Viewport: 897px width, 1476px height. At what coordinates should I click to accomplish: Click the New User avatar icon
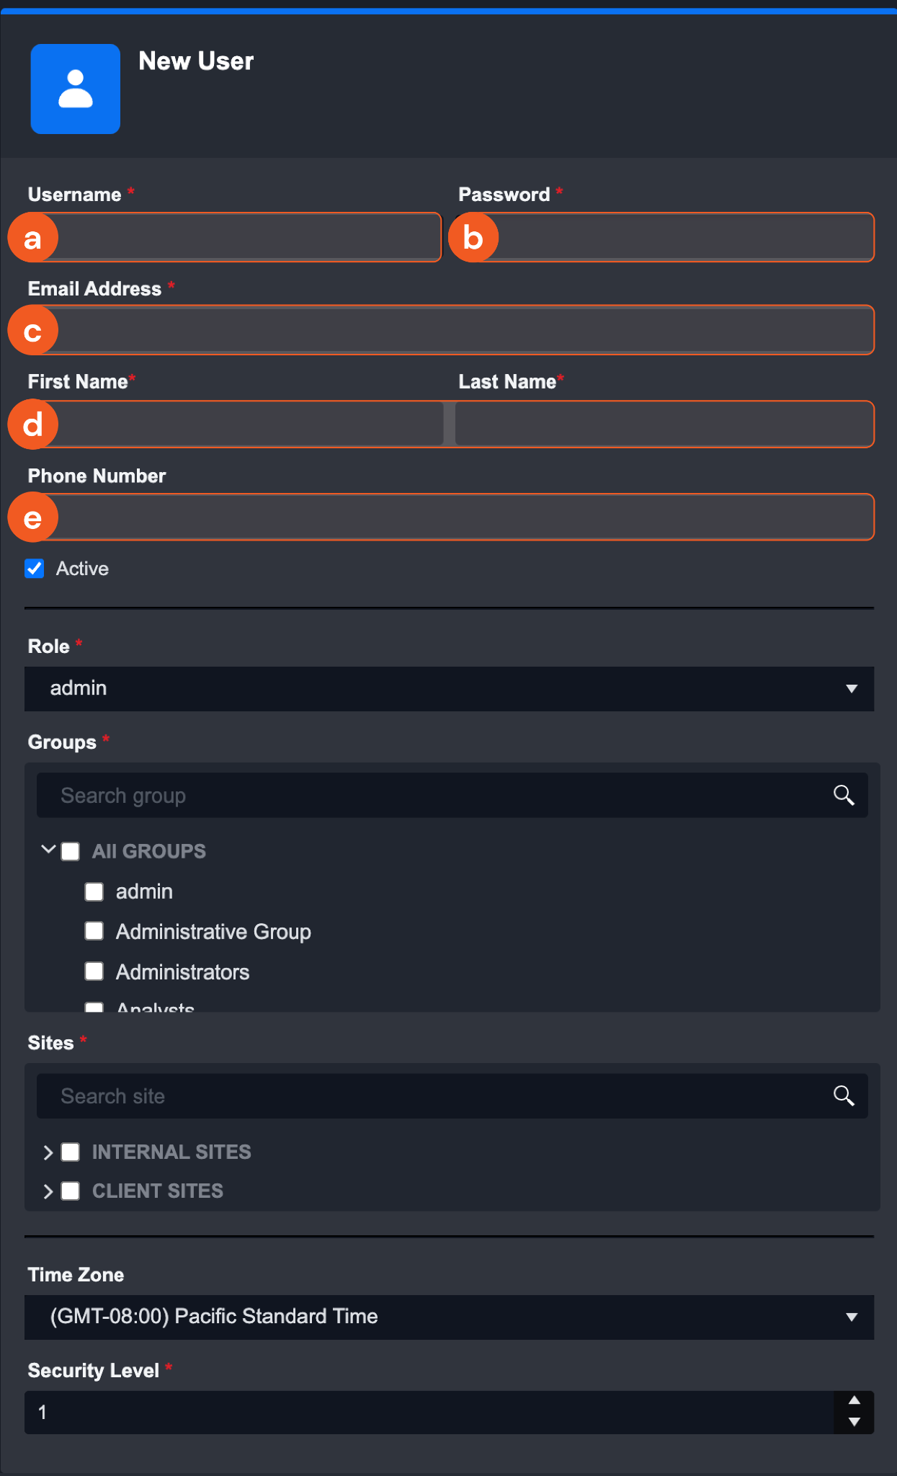(x=75, y=89)
